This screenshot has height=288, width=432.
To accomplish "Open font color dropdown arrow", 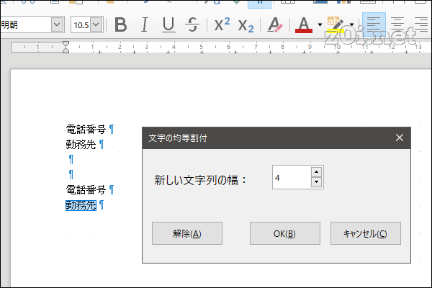I will click(320, 24).
